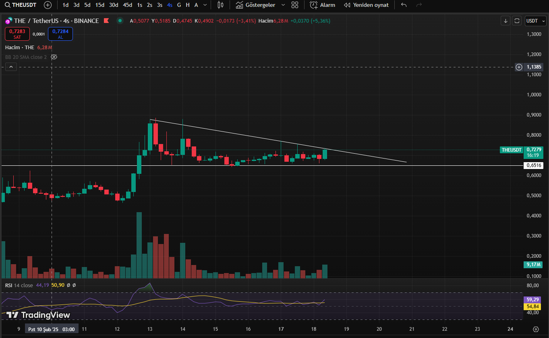Click the plus alert icon on price 1,1385
This screenshot has width=549, height=338.
519,67
